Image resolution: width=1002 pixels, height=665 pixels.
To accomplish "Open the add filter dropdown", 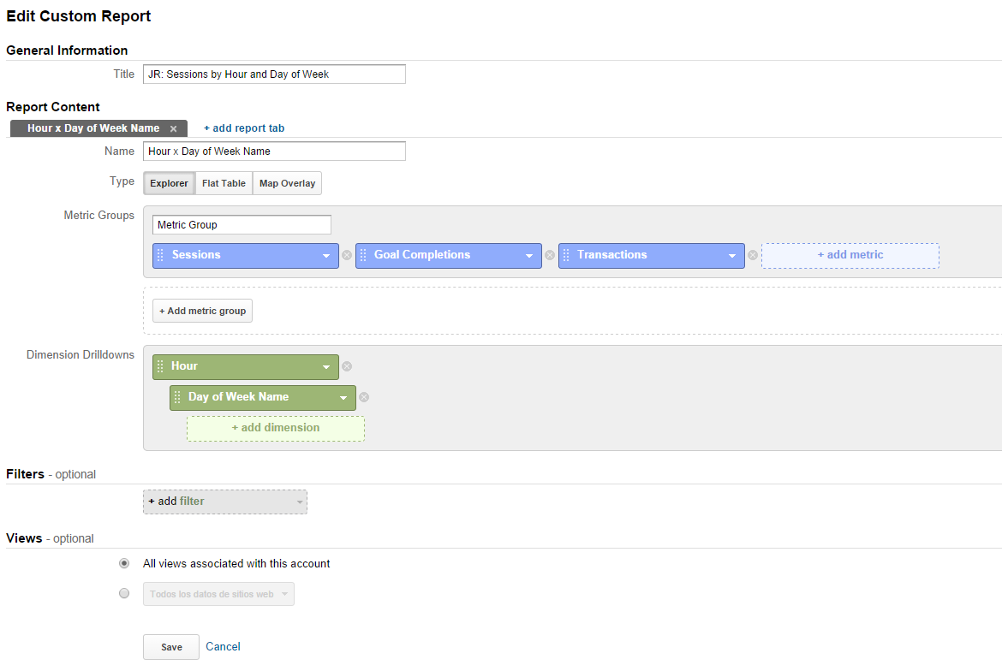I will [x=224, y=502].
